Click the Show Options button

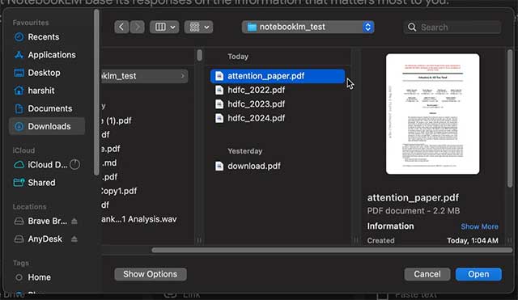[x=151, y=274]
